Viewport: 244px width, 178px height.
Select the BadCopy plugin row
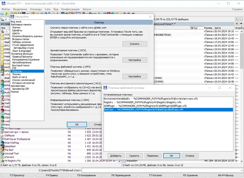click(168, 110)
